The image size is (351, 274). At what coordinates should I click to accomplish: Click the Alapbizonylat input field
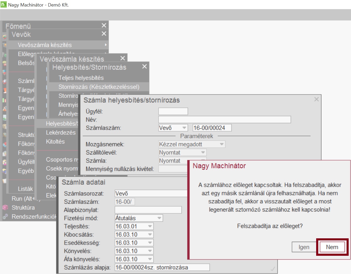coord(148,210)
